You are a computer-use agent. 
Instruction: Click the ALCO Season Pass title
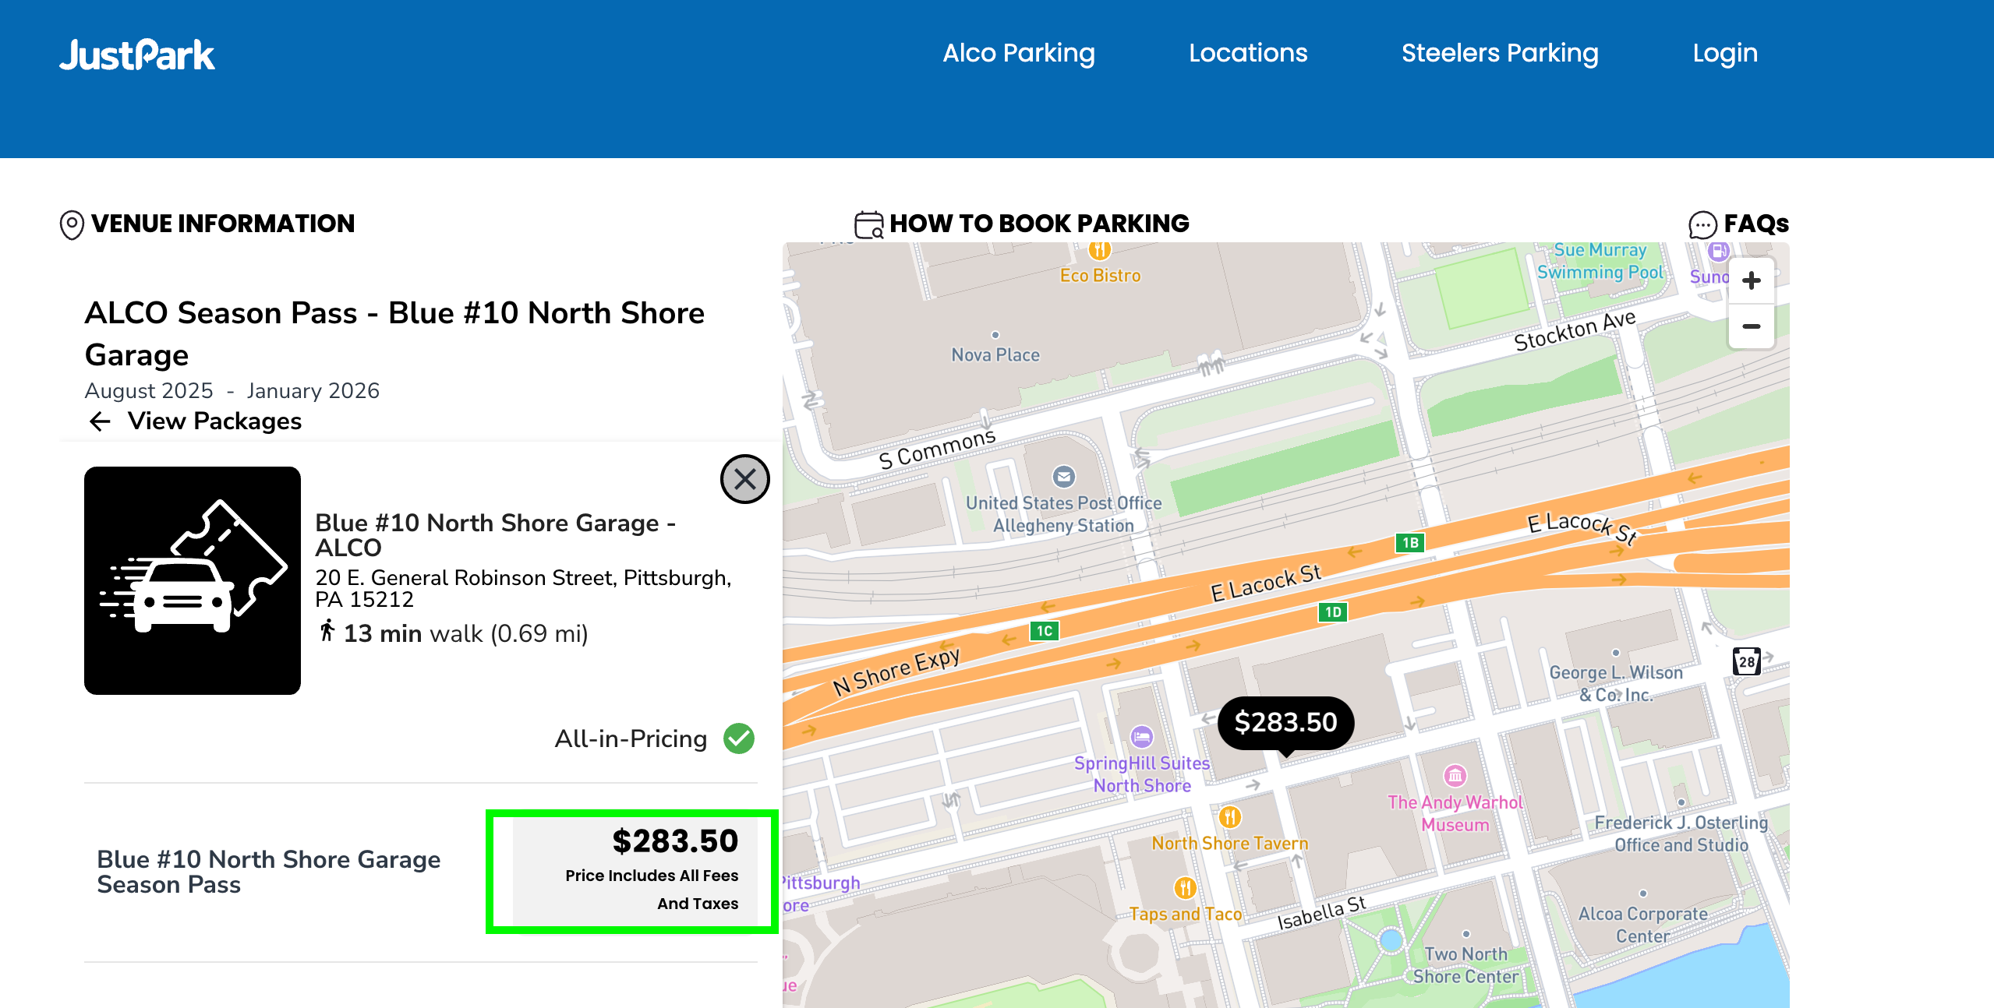pyautogui.click(x=394, y=333)
